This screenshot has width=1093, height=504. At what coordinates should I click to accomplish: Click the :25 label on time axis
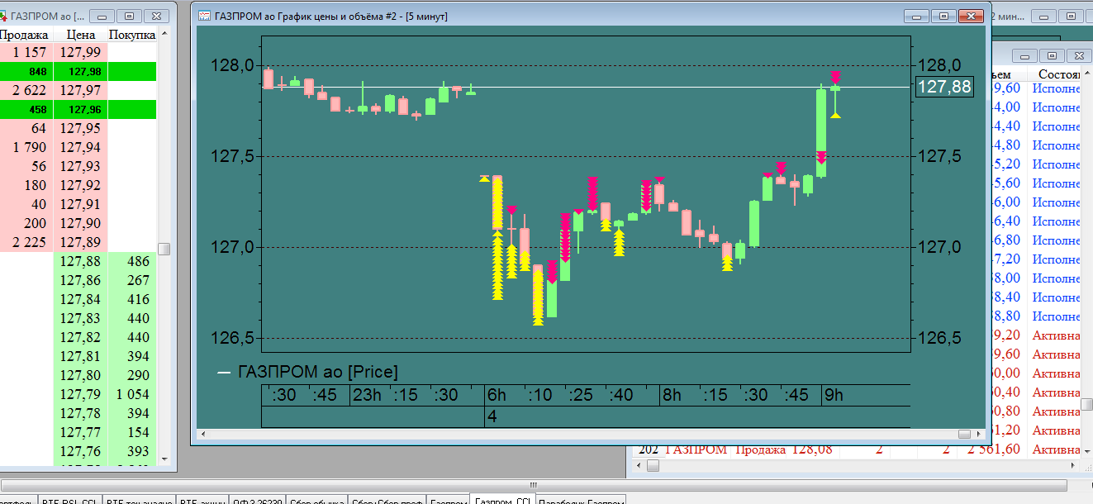(x=581, y=395)
